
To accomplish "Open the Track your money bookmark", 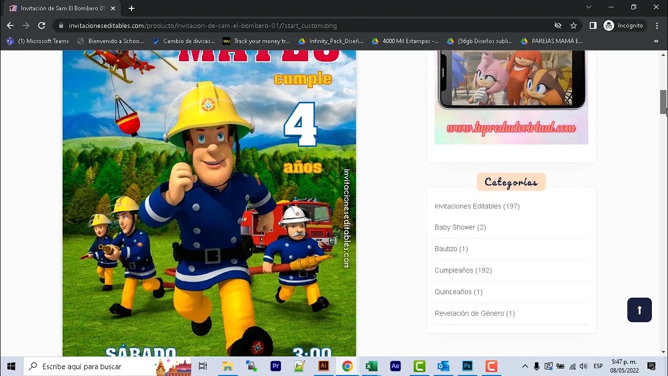I will pos(256,41).
